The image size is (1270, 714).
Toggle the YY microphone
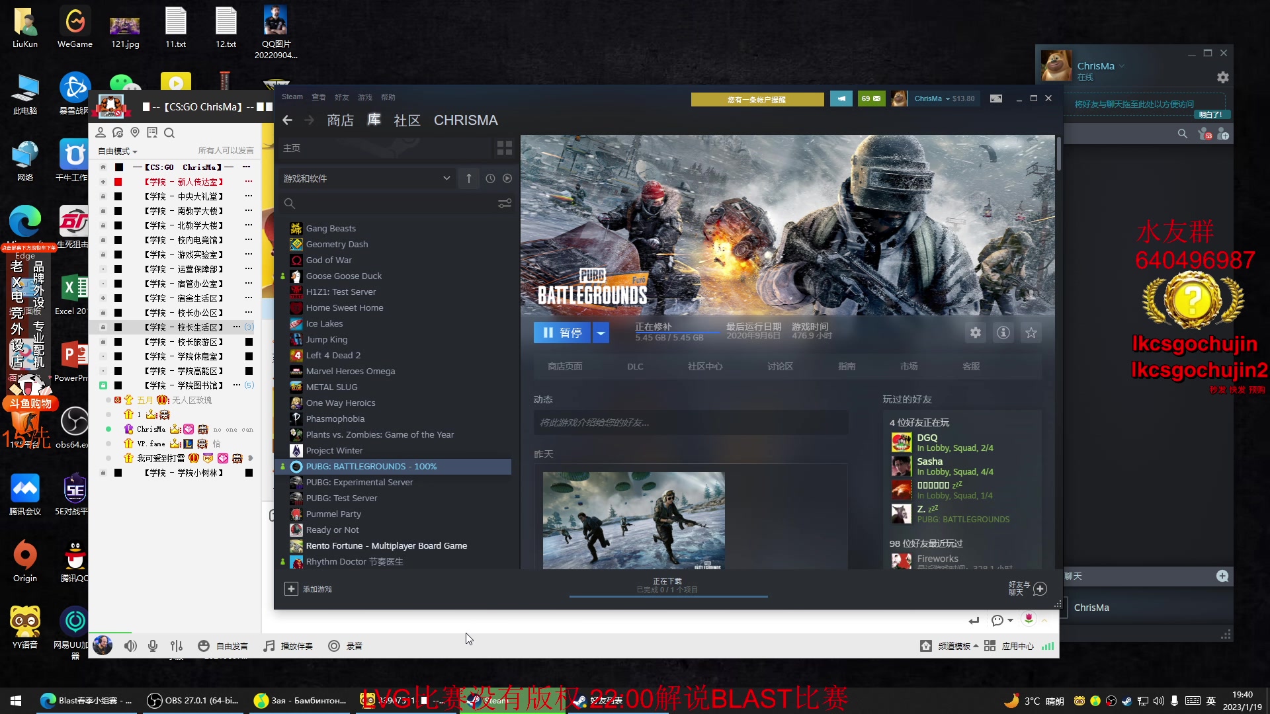pos(153,646)
